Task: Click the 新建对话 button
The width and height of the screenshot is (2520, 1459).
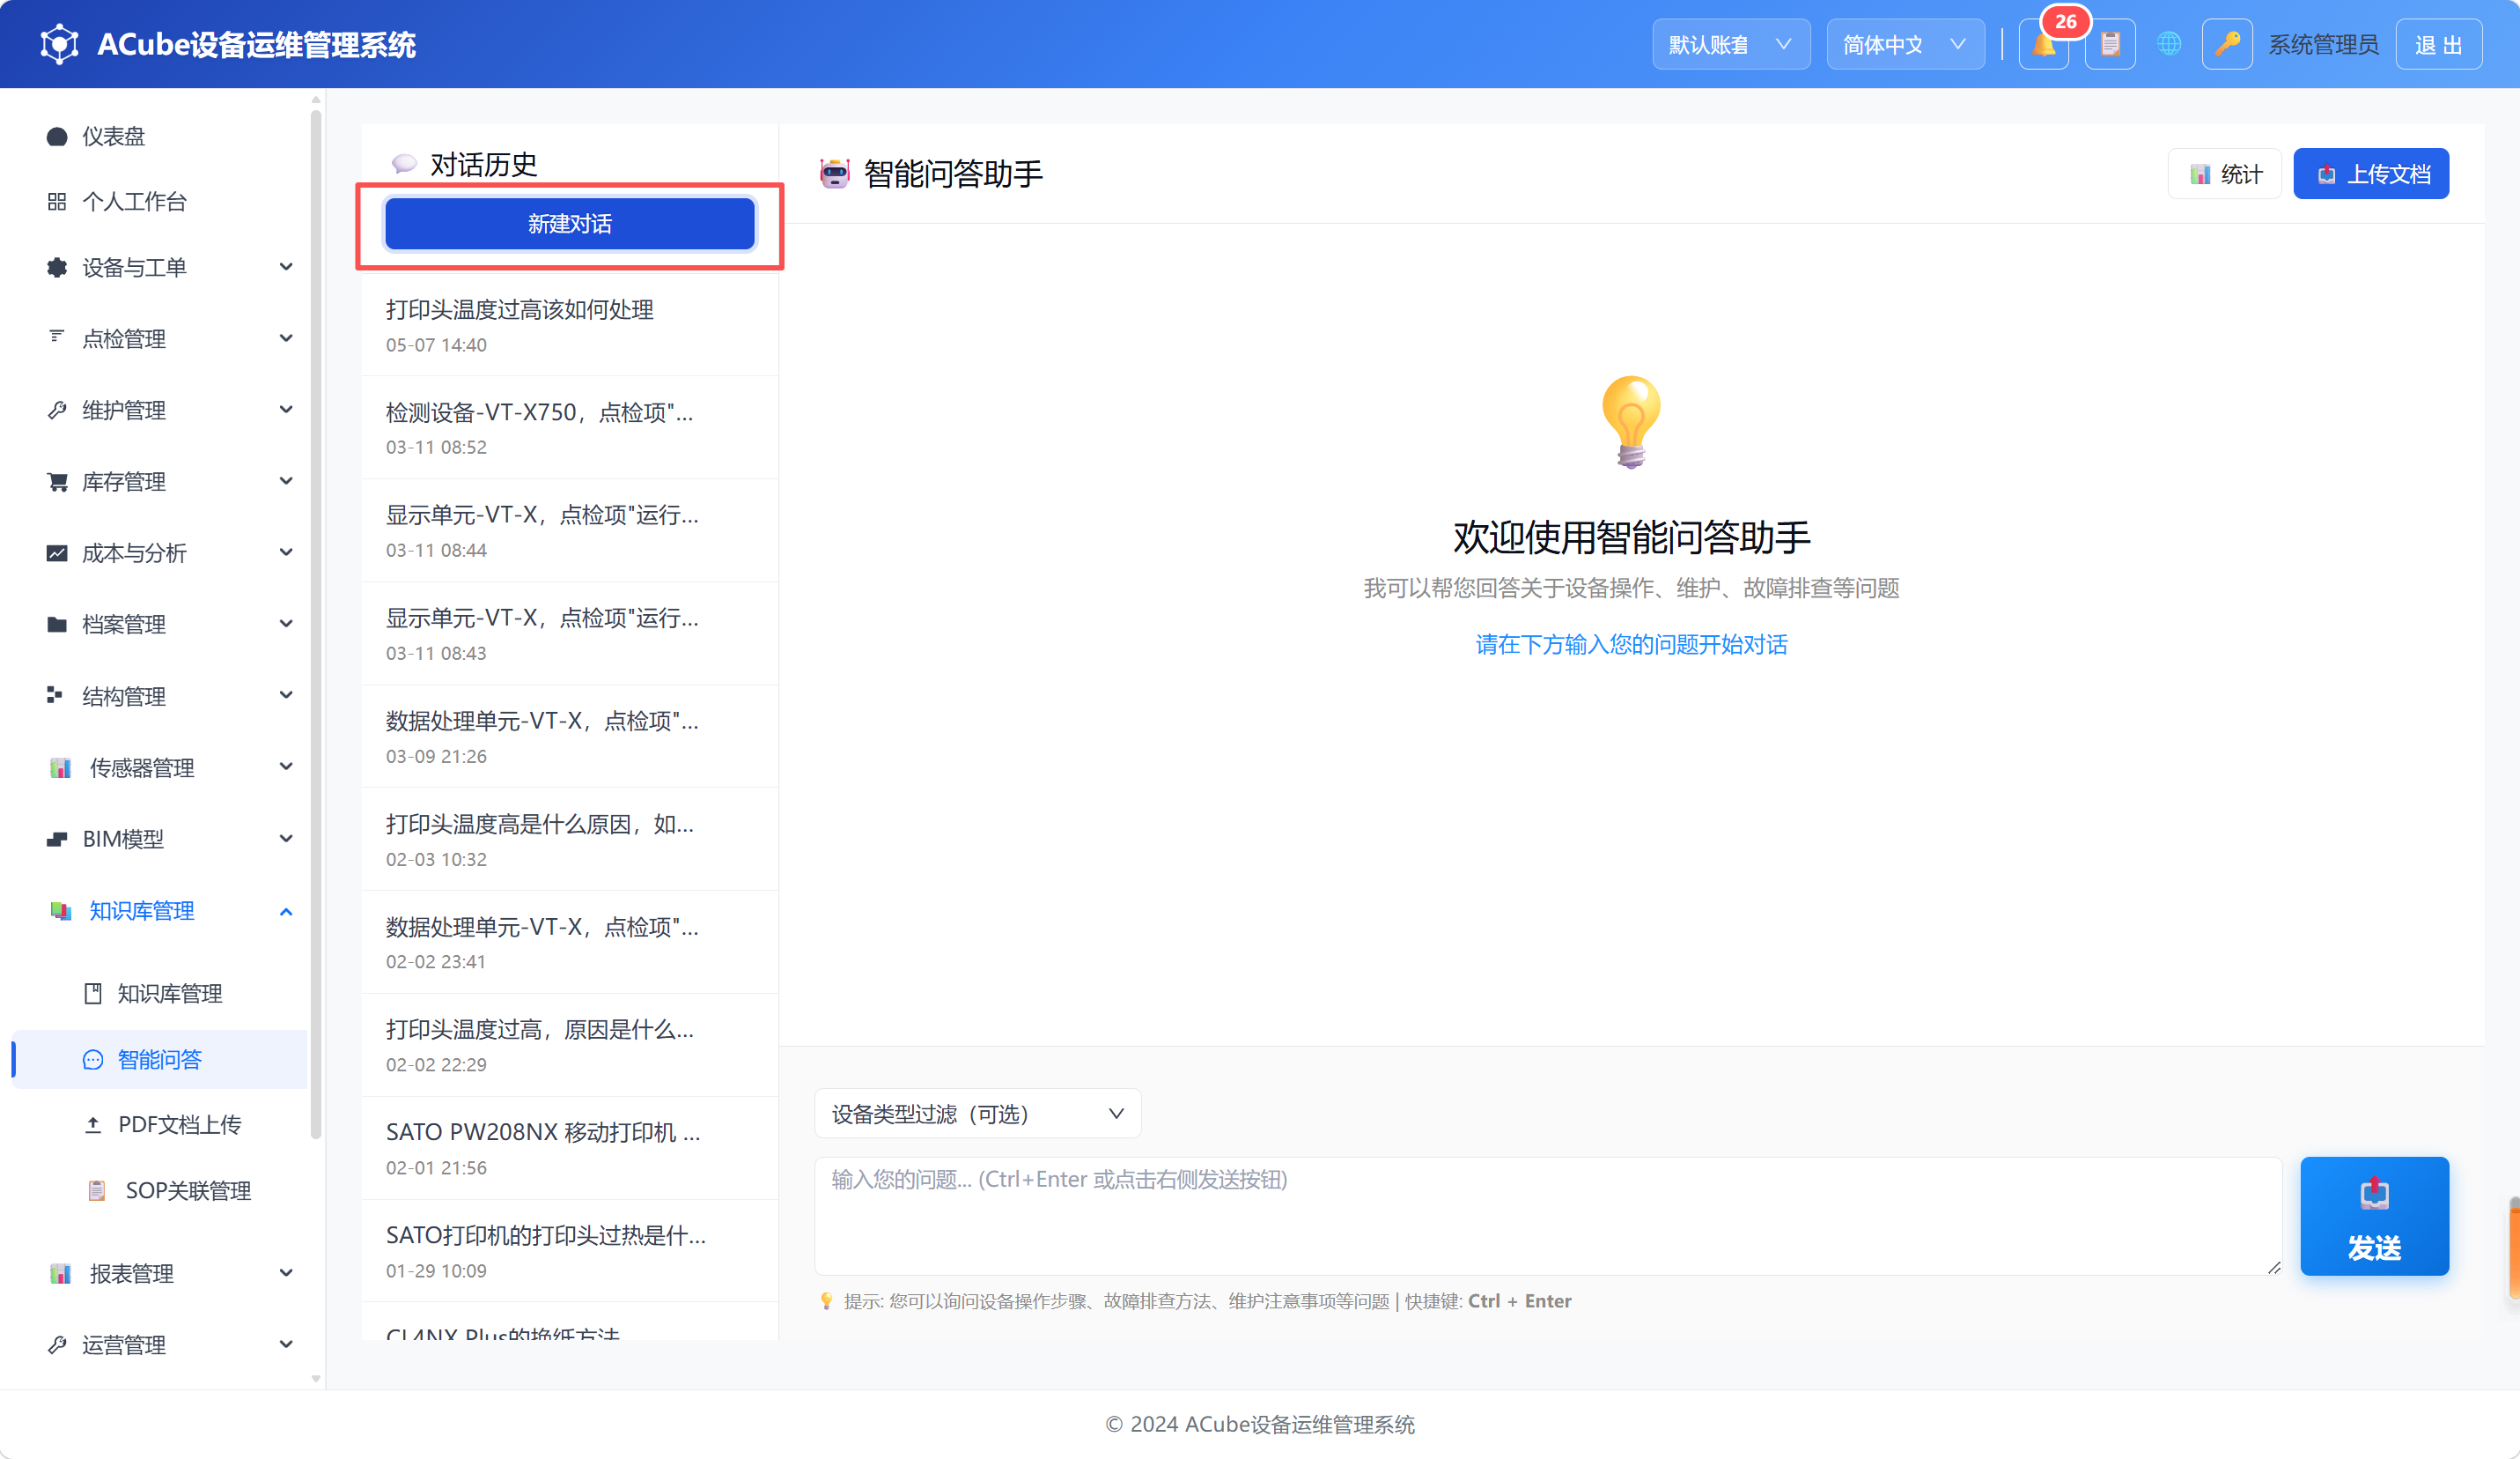Action: pos(569,224)
